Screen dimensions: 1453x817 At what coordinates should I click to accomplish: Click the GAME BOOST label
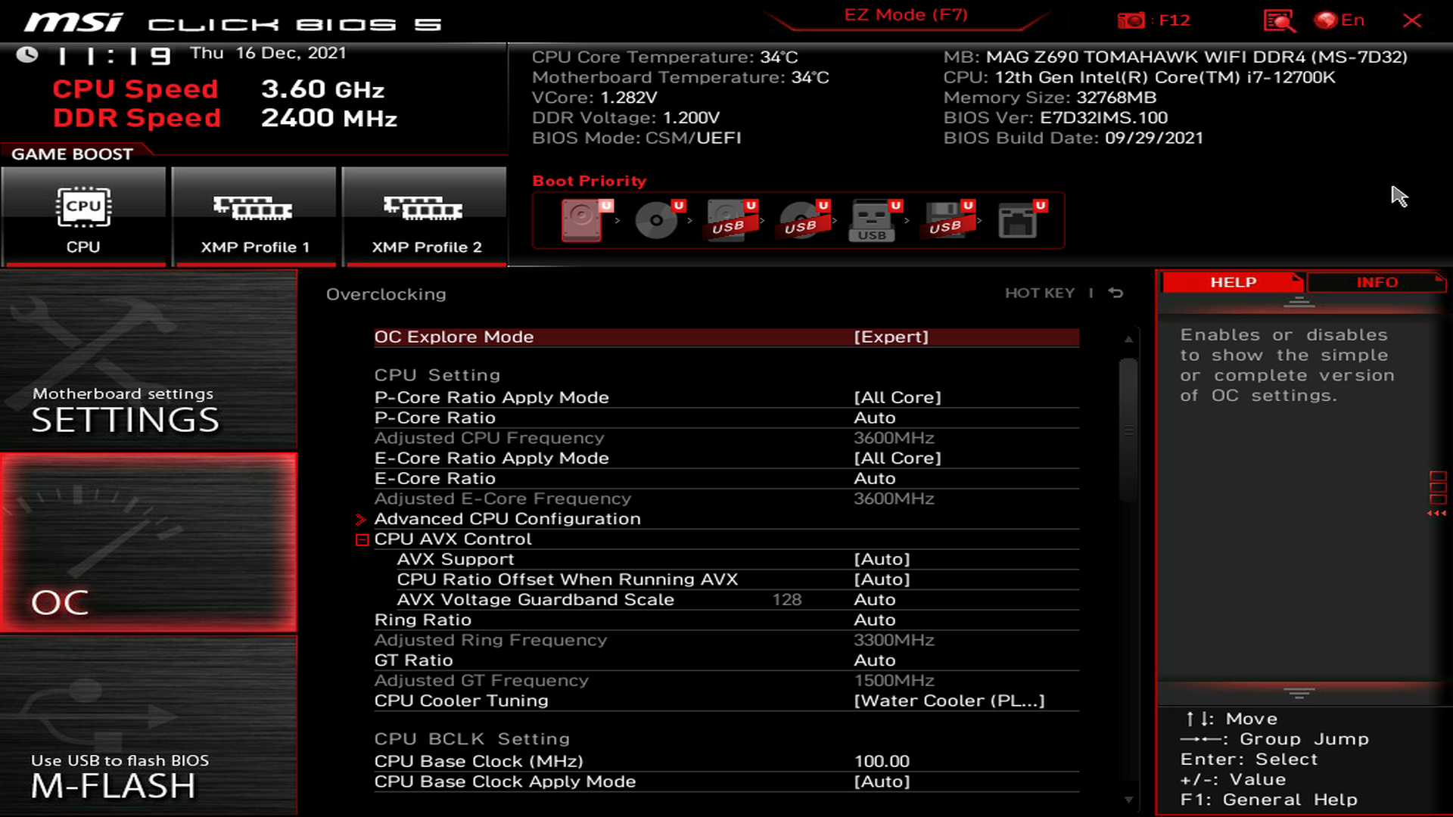pos(72,154)
